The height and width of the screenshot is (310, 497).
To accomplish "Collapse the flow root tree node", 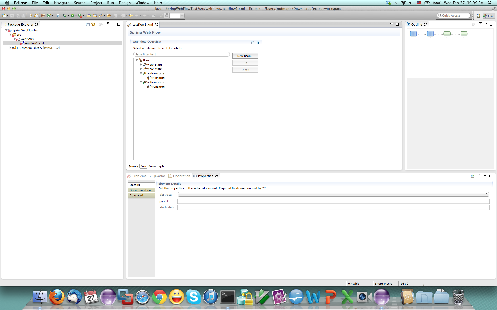I will coord(137,60).
